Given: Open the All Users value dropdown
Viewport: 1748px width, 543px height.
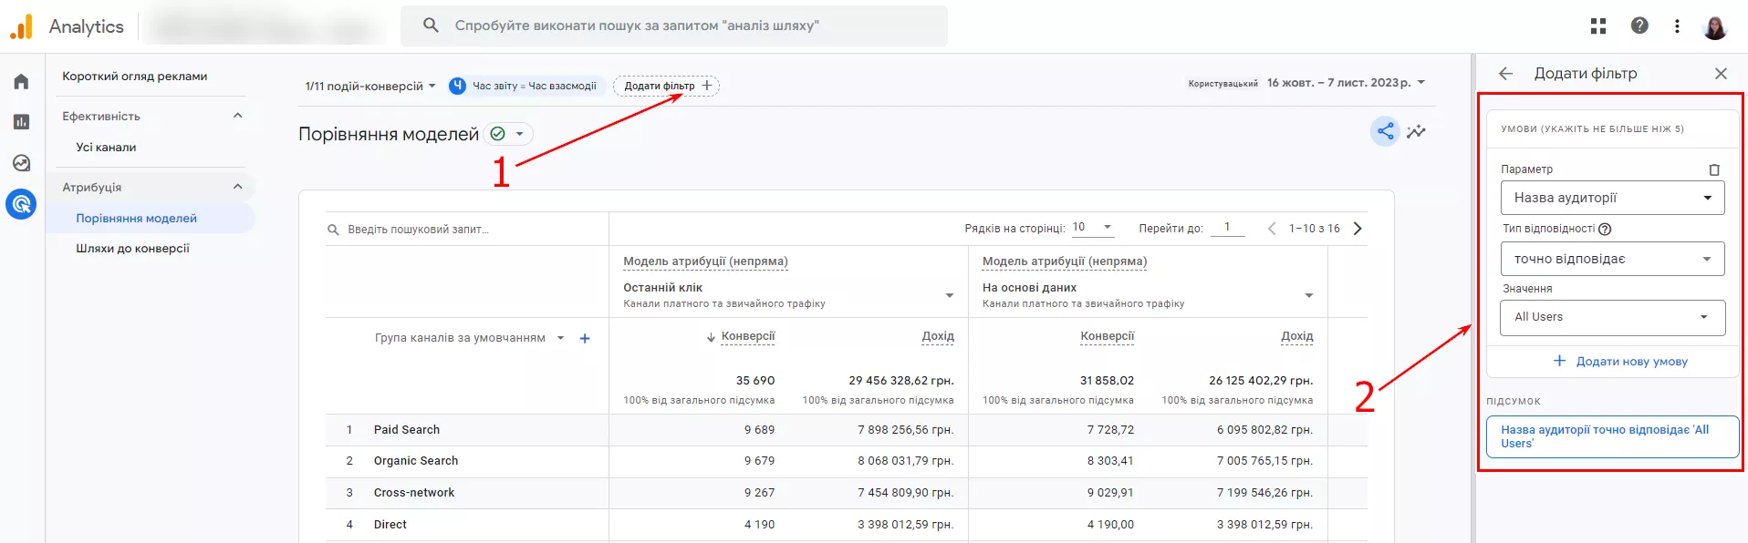Looking at the screenshot, I should (1613, 317).
